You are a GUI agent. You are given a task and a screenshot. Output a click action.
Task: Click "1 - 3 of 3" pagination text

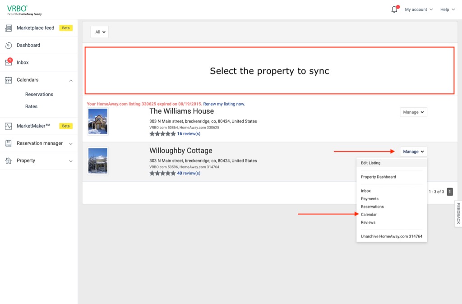tap(436, 192)
